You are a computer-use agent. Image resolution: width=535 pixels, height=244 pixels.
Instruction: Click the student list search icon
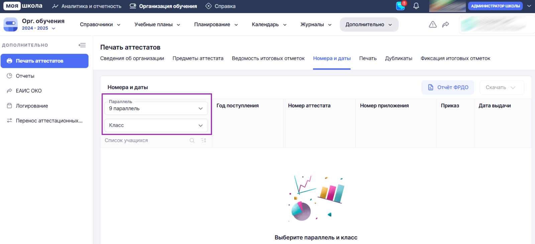click(192, 141)
